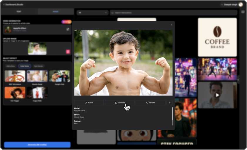This screenshot has width=247, height=150.
Task: Open the Coffee Brand logo thumbnail
Action: [217, 37]
